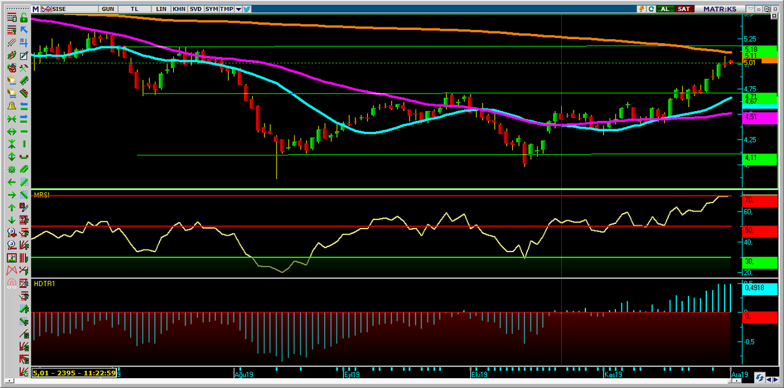Click the green 5,18 level label
784x388 pixels.
click(x=759, y=50)
